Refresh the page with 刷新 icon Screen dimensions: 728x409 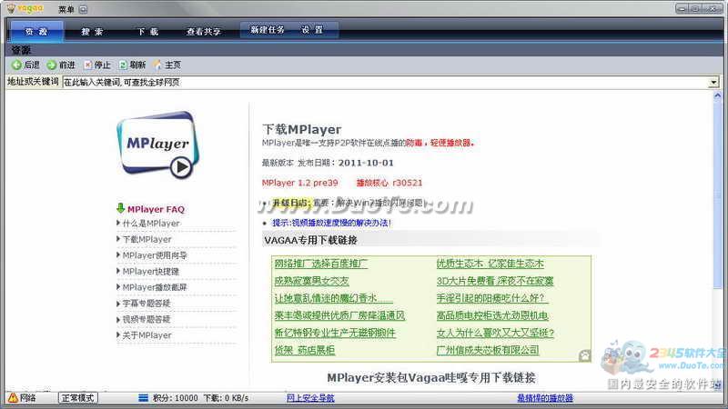tap(123, 65)
